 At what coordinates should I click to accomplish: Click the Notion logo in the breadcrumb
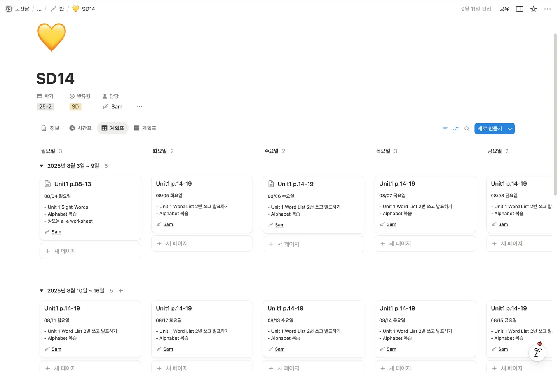9,9
